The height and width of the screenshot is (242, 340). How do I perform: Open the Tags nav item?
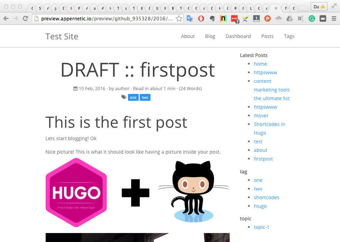[x=289, y=36]
